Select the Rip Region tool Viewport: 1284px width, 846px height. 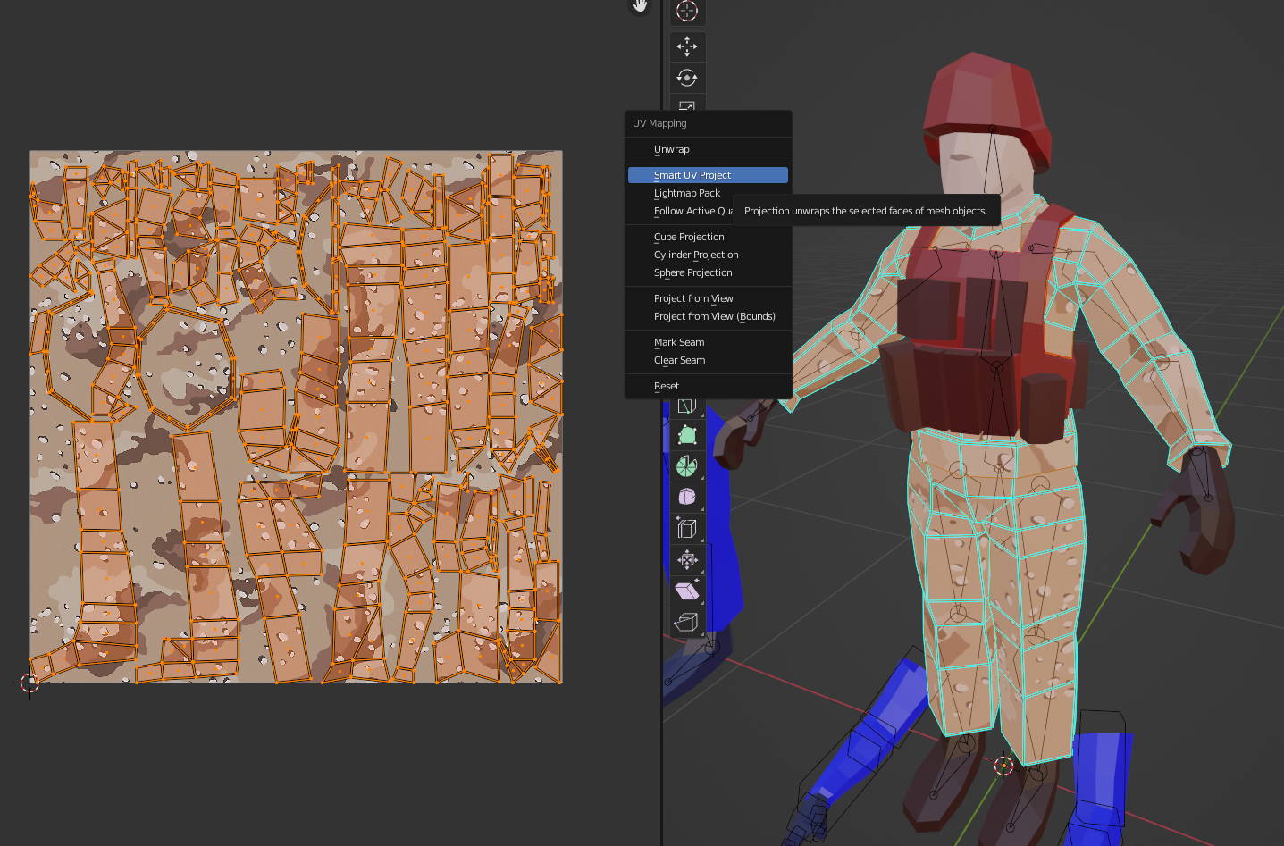click(x=686, y=622)
